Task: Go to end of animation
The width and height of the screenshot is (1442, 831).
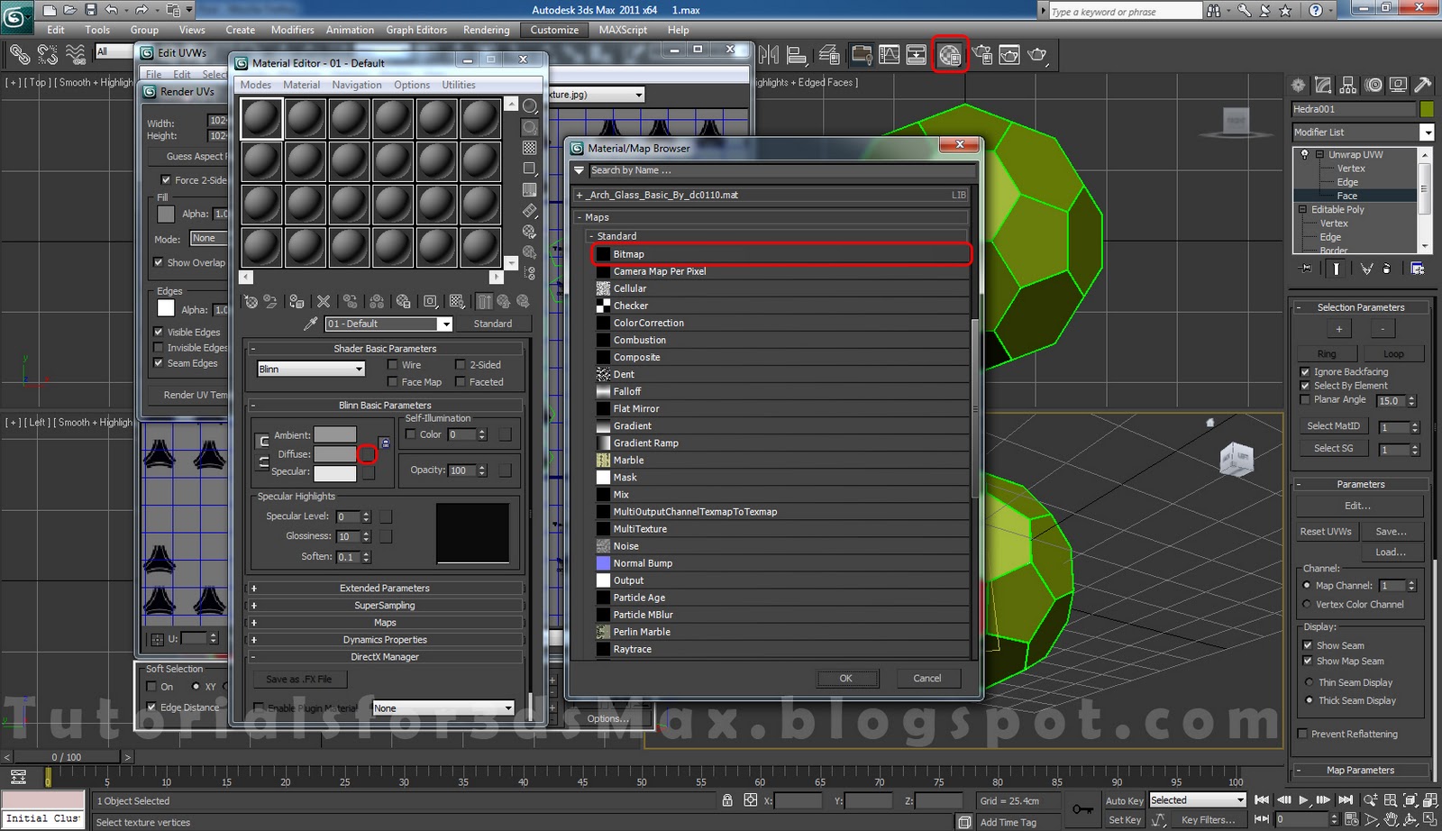Action: tap(1346, 799)
